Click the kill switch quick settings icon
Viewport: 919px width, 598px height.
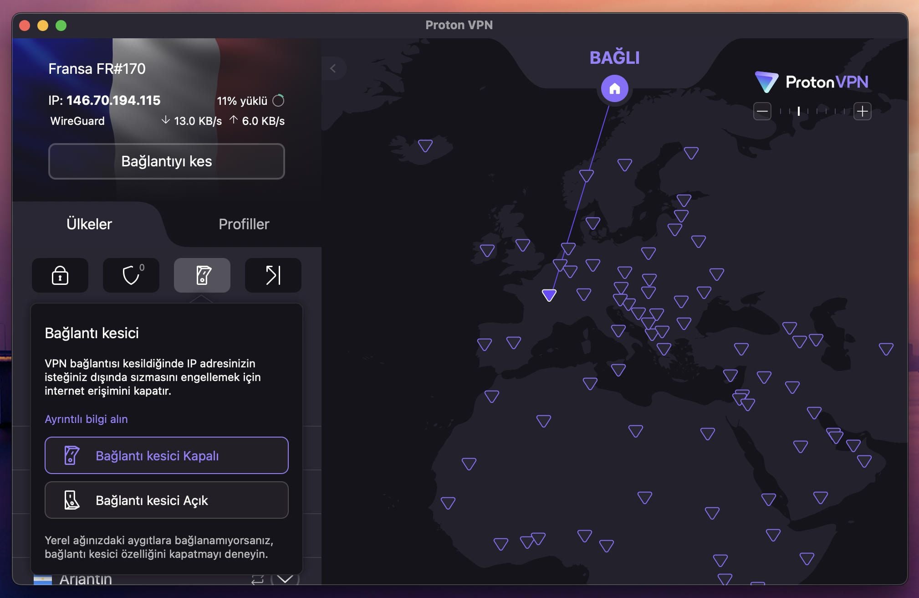click(x=202, y=275)
